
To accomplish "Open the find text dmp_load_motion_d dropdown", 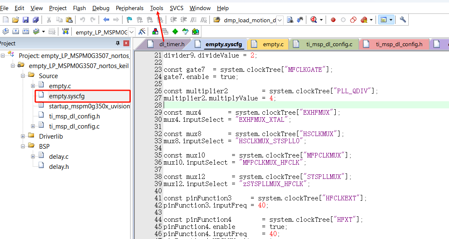I will (280, 20).
